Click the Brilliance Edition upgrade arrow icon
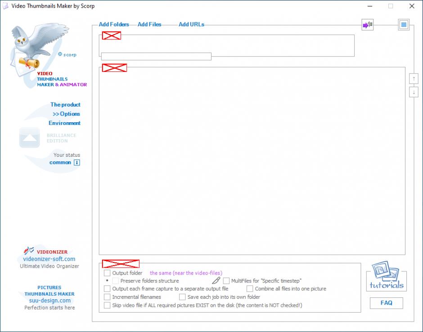 [30, 137]
